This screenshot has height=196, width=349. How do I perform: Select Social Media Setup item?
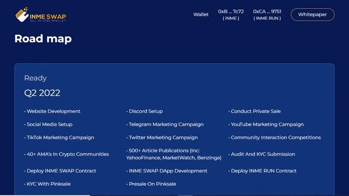point(49,125)
